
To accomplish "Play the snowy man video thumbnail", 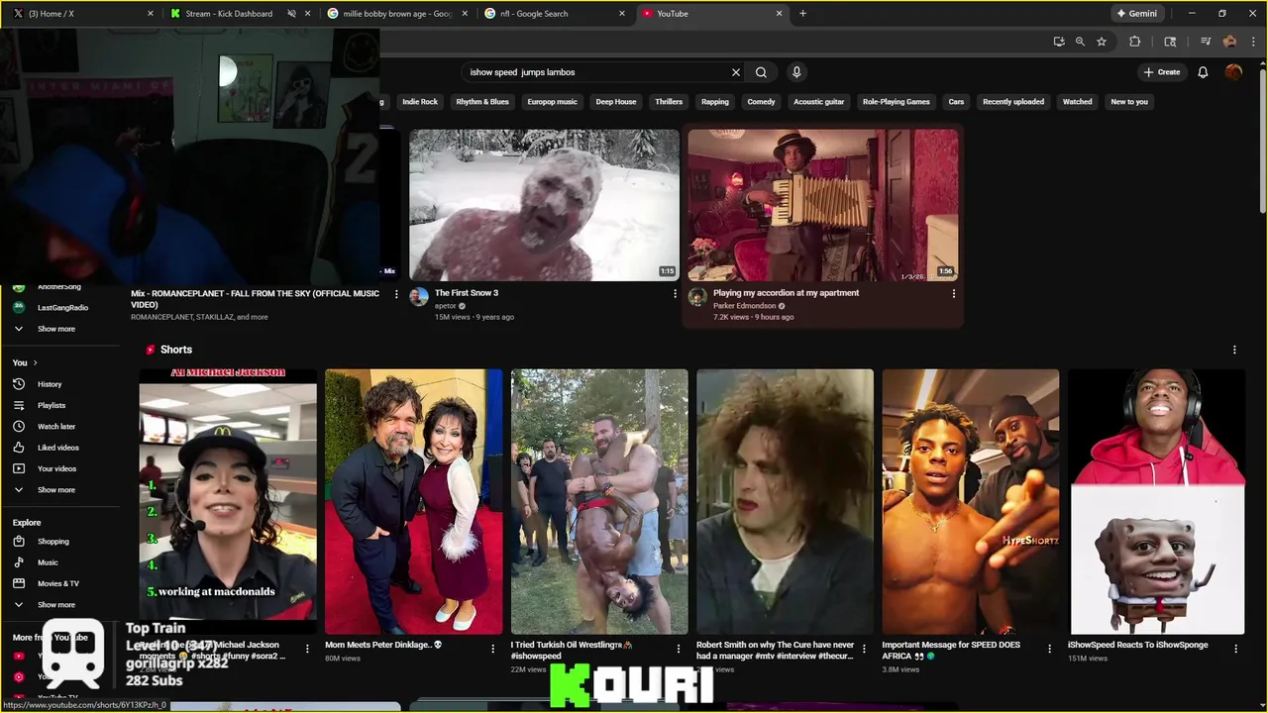I will pyautogui.click(x=544, y=205).
